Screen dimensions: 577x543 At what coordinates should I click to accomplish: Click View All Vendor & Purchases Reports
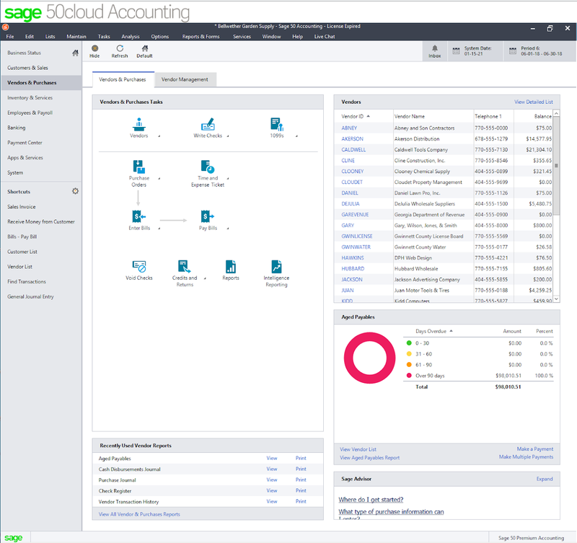point(139,514)
